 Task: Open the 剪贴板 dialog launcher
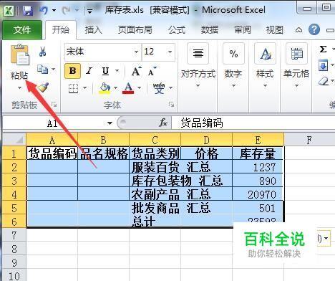pyautogui.click(x=54, y=105)
